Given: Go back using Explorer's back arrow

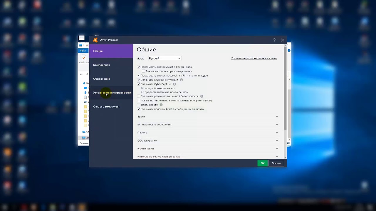Looking at the screenshot, I should click(x=81, y=74).
